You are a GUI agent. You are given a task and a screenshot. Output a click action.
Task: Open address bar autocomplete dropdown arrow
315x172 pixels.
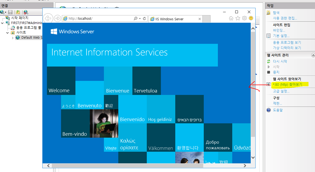[140, 18]
